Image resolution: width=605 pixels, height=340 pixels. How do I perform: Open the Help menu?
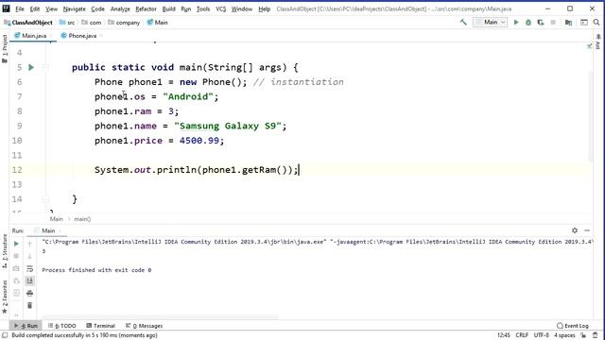pos(264,8)
